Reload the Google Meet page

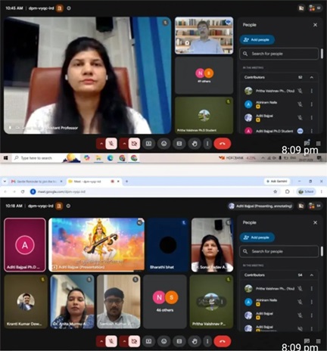tap(23, 191)
